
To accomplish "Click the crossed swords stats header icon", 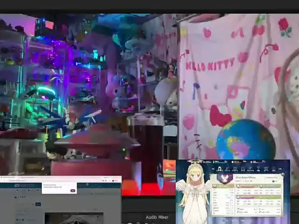I will [215, 186].
